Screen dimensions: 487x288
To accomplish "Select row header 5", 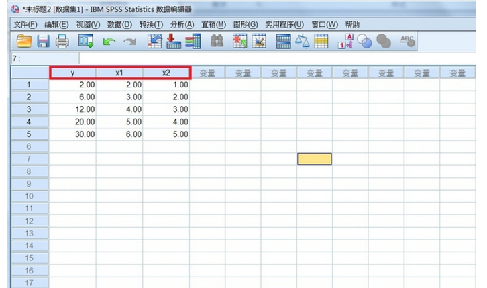I will pos(30,134).
